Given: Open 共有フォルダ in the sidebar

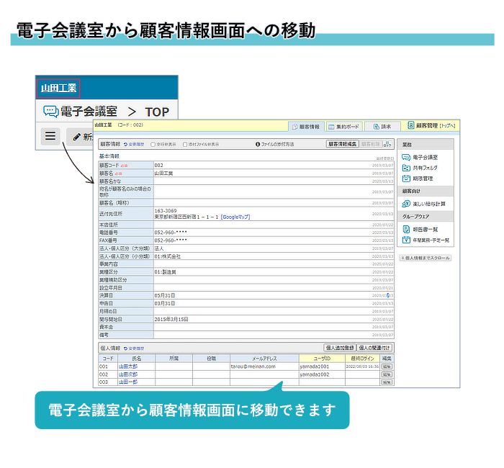Looking at the screenshot, I should click(x=425, y=167).
